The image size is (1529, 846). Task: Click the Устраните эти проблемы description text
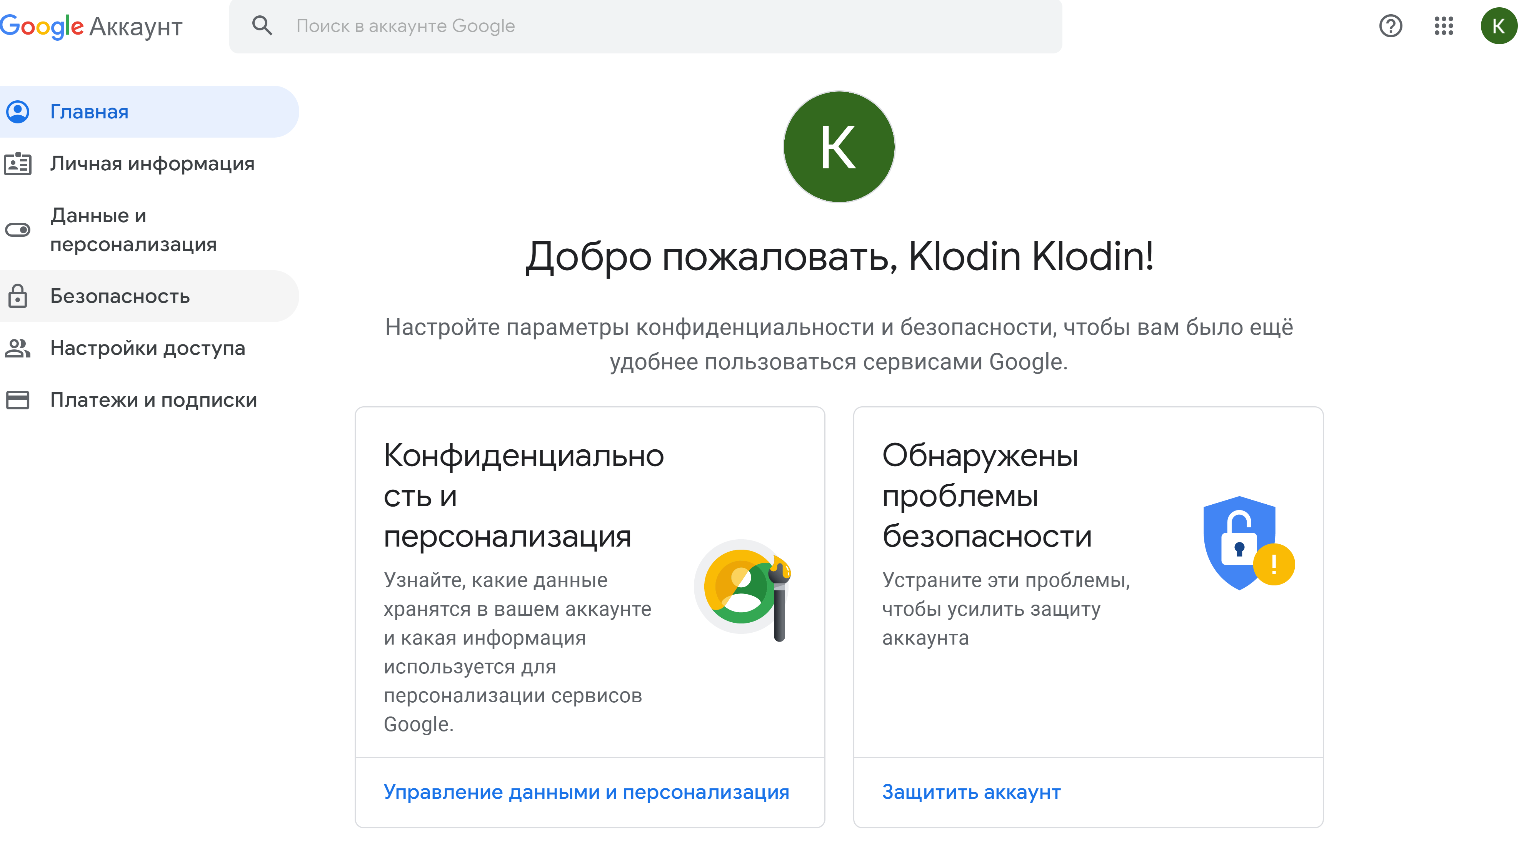1006,609
